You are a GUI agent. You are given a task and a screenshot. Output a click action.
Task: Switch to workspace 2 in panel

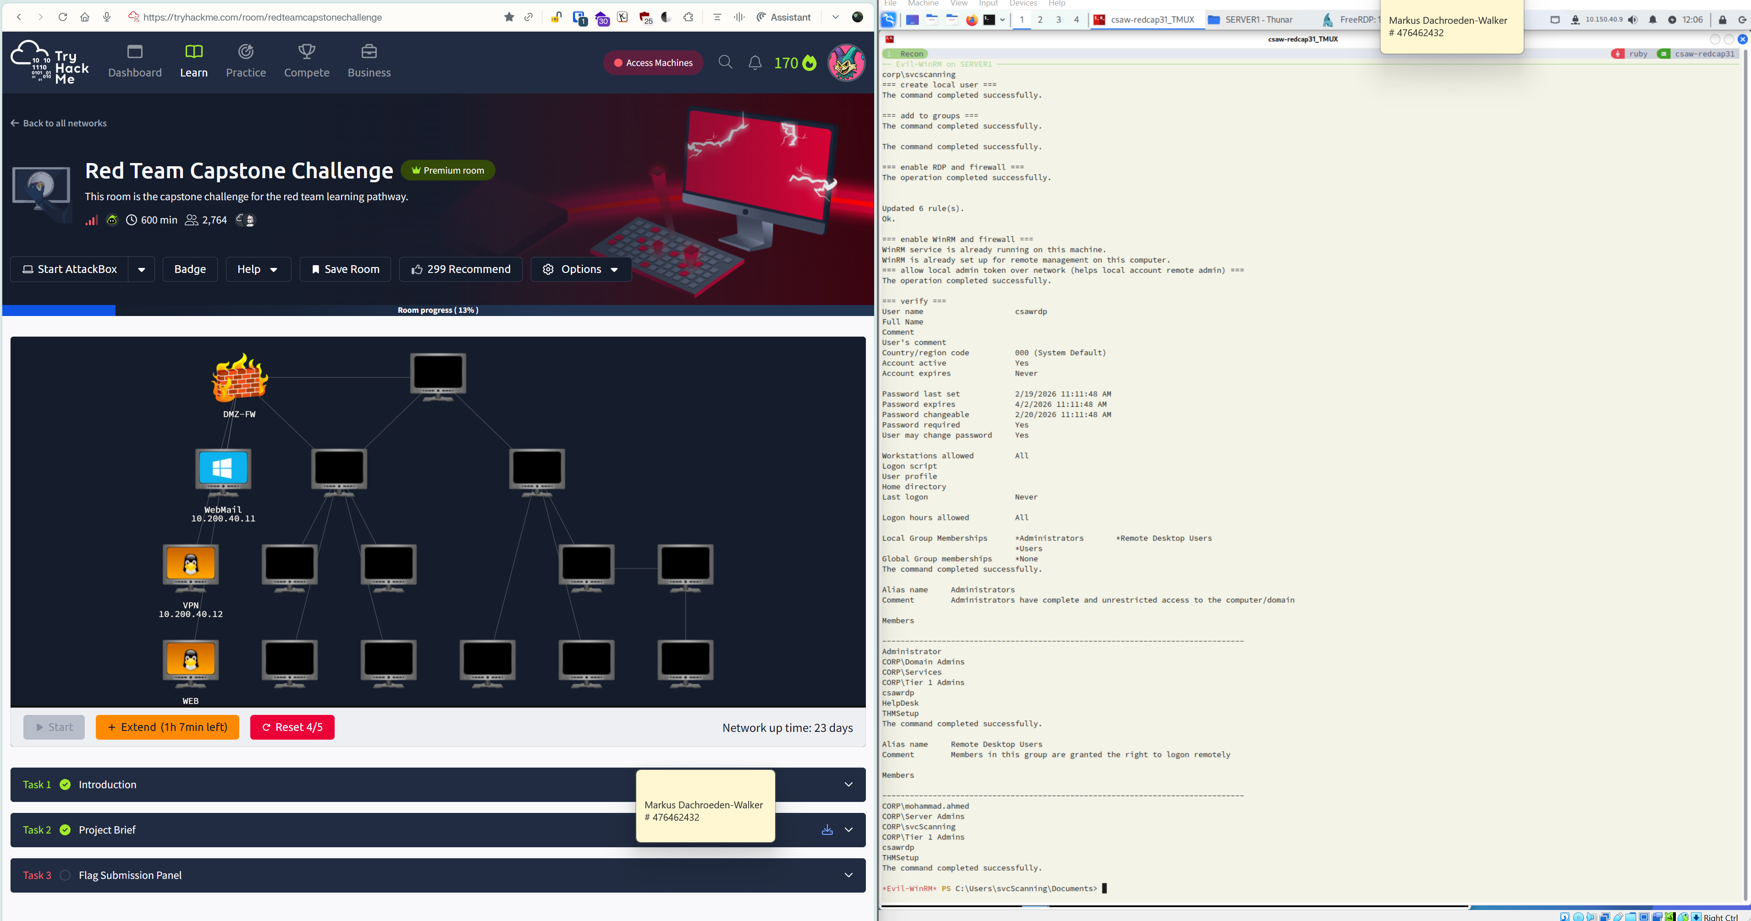click(1039, 20)
